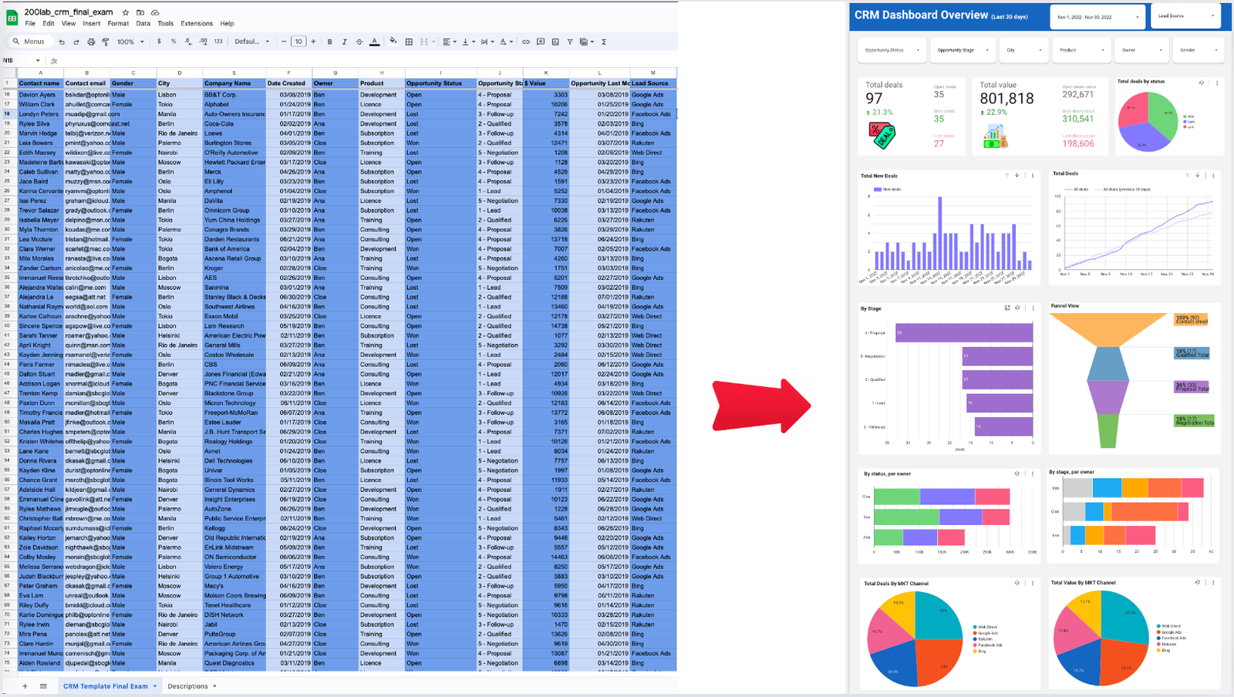Viewport: 1234px width, 697px height.
Task: Click the Contact name header cell
Action: pyautogui.click(x=40, y=83)
